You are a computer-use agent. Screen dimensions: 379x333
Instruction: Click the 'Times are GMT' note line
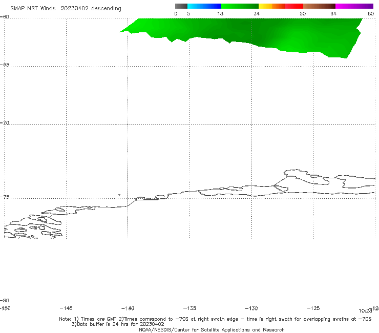215,319
